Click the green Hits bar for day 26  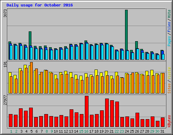(137, 45)
